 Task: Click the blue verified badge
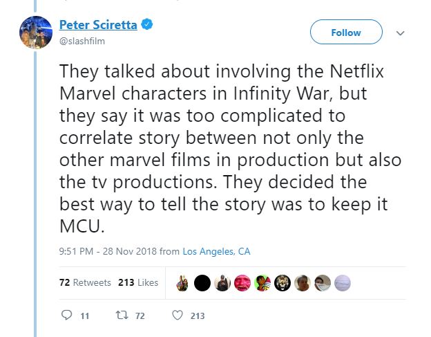point(147,25)
